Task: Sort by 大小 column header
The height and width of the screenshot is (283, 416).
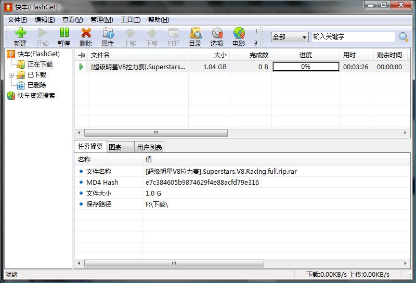Action: coord(209,55)
